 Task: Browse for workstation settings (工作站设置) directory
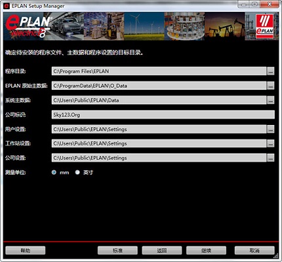271,143
